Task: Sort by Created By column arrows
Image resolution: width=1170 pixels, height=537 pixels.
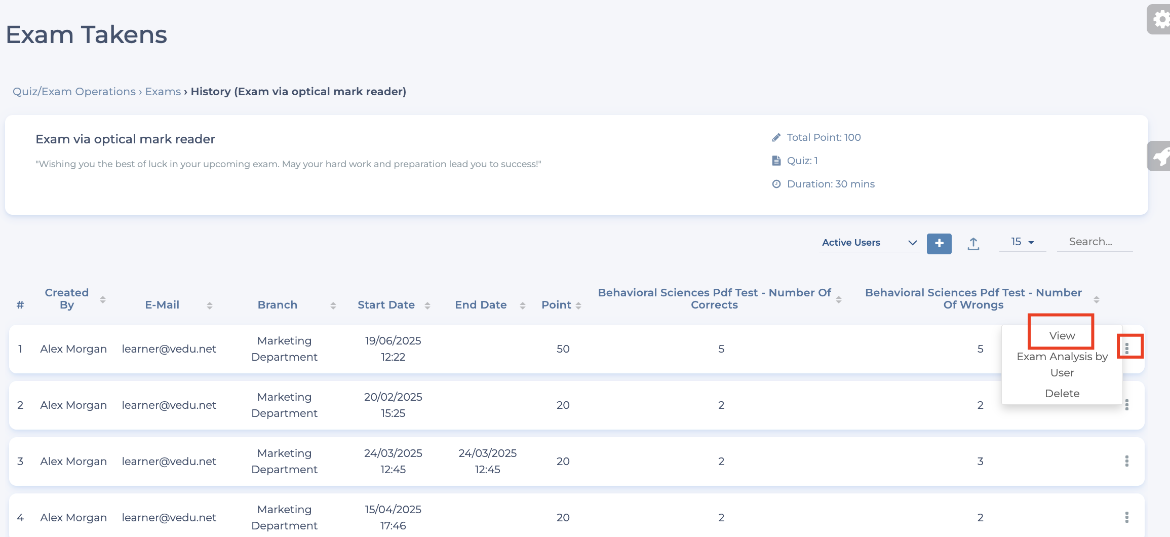Action: point(103,299)
